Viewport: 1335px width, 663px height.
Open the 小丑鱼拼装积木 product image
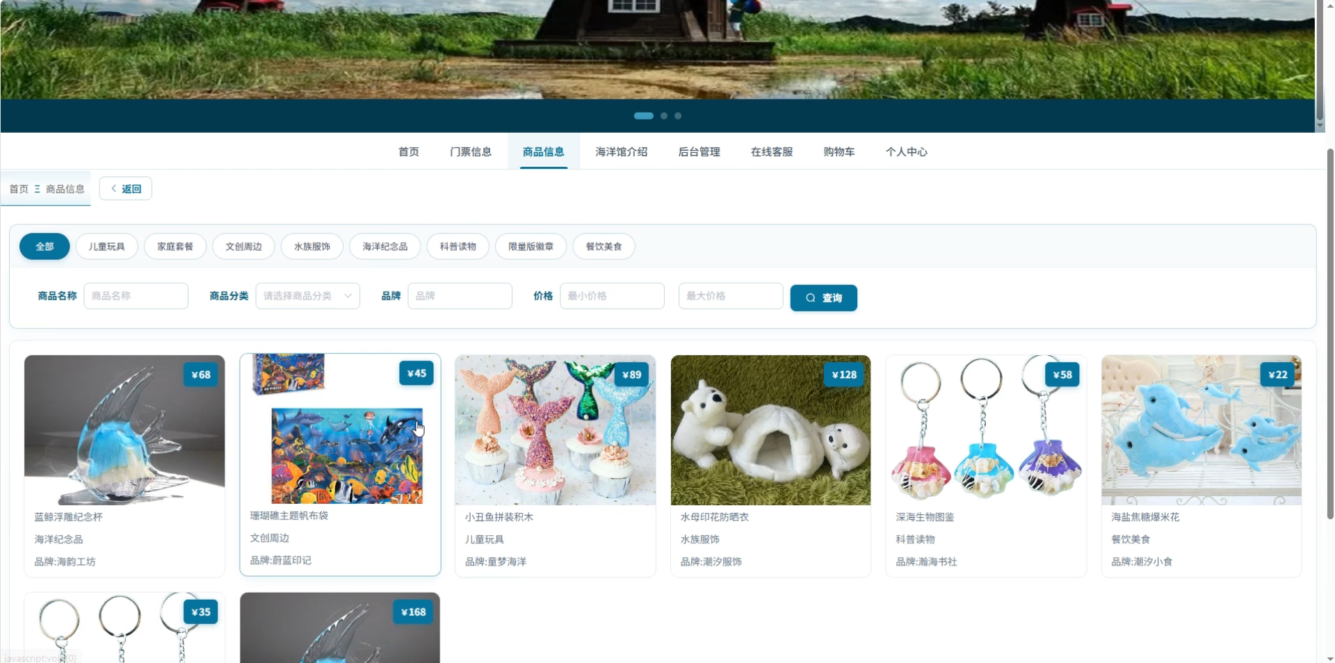556,430
